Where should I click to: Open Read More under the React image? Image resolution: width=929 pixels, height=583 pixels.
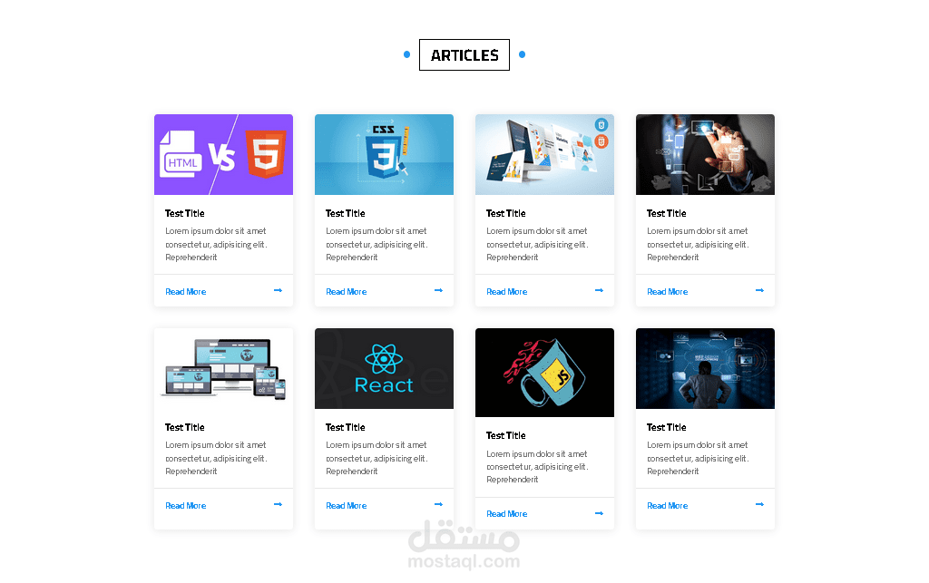tap(346, 506)
